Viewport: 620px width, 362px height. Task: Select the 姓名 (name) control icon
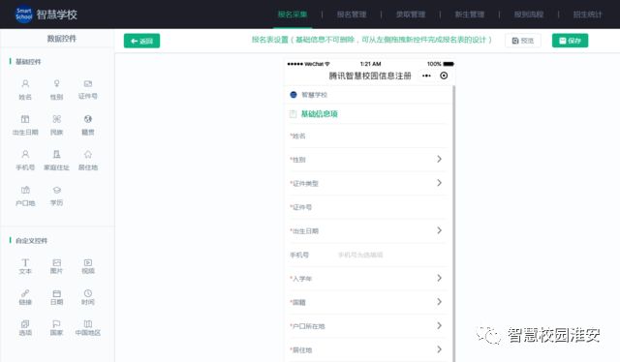[x=25, y=84]
